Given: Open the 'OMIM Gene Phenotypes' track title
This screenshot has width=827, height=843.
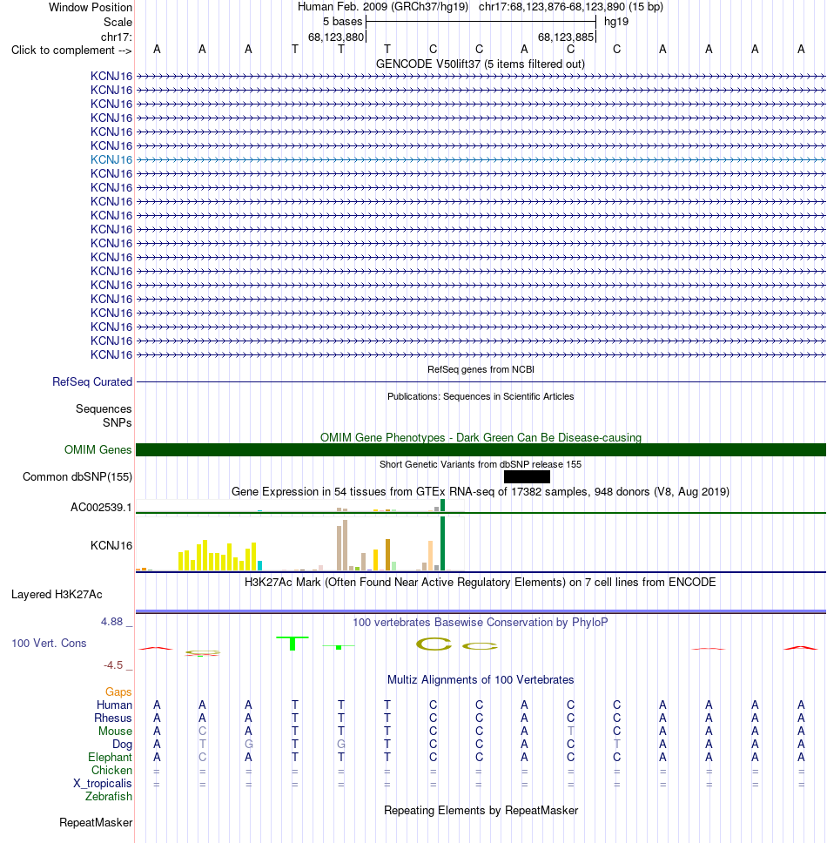Looking at the screenshot, I should [x=481, y=438].
